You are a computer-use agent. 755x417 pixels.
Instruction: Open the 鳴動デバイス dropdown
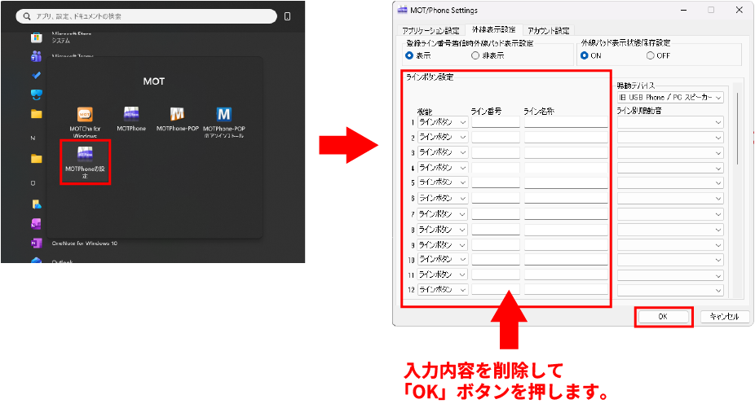pos(670,97)
